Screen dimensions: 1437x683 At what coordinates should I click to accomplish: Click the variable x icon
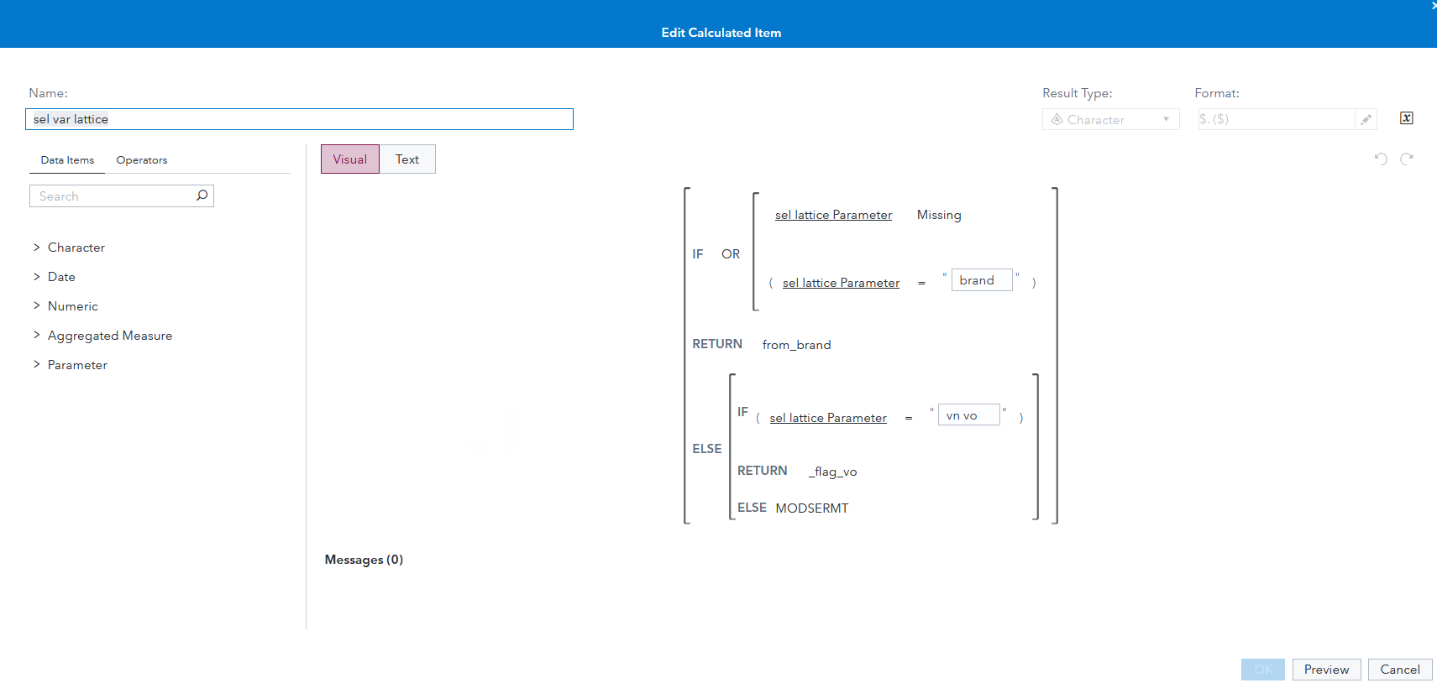coord(1407,118)
